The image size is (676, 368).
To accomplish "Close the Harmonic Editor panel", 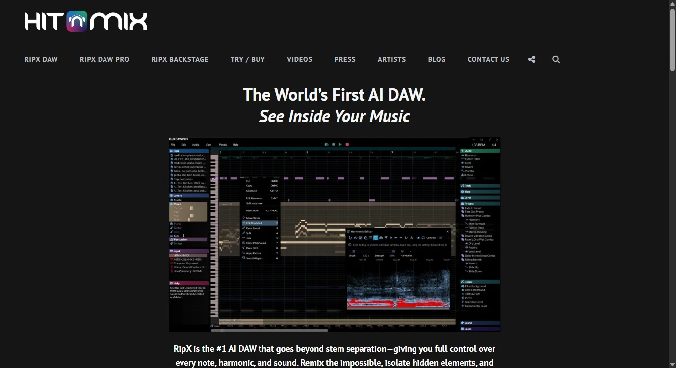I will (447, 232).
